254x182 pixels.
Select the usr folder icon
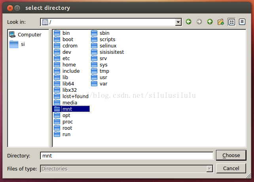point(94,77)
